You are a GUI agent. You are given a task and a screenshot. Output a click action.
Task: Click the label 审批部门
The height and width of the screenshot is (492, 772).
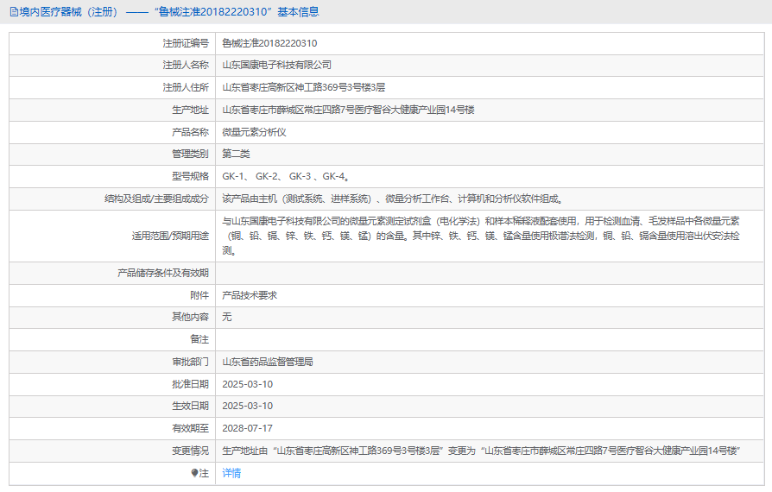point(190,363)
